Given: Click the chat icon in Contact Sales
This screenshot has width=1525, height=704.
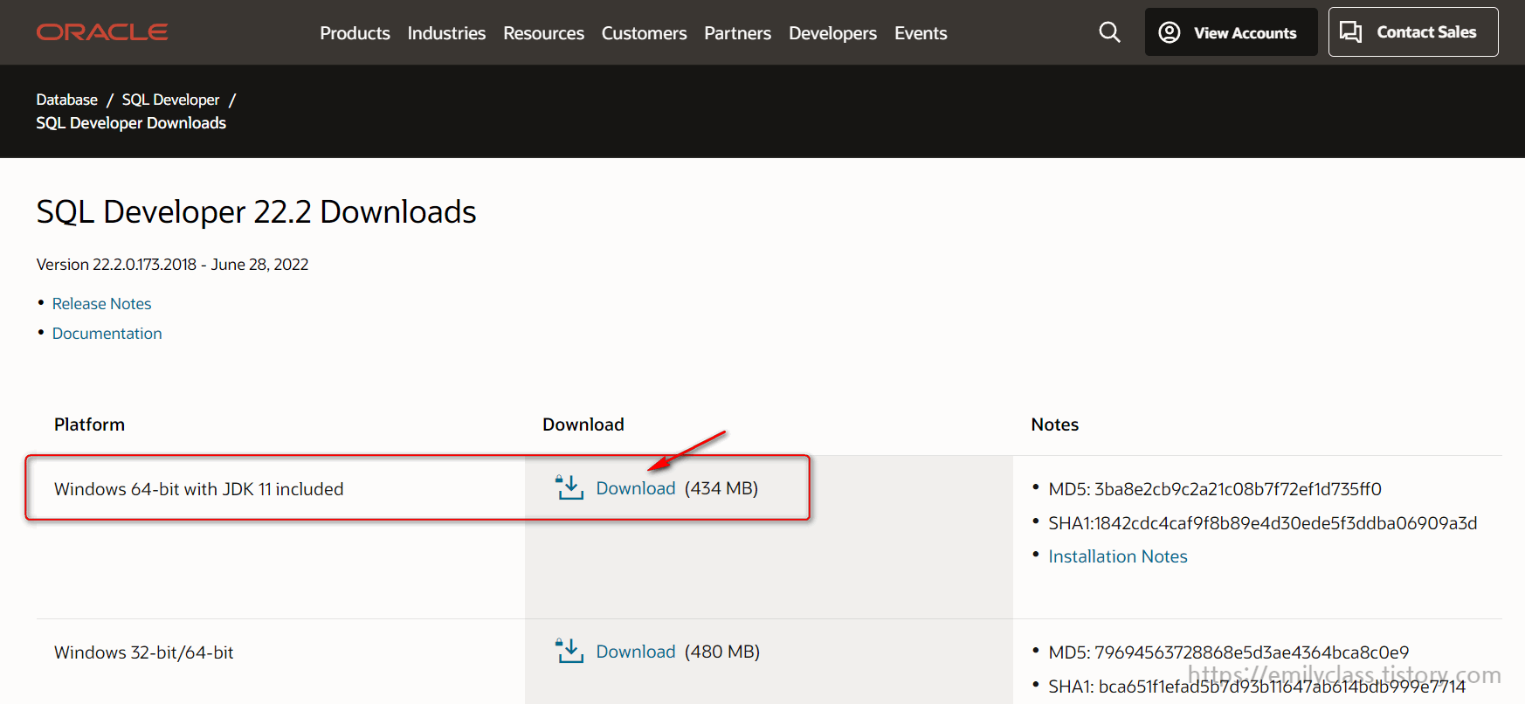Looking at the screenshot, I should point(1351,32).
